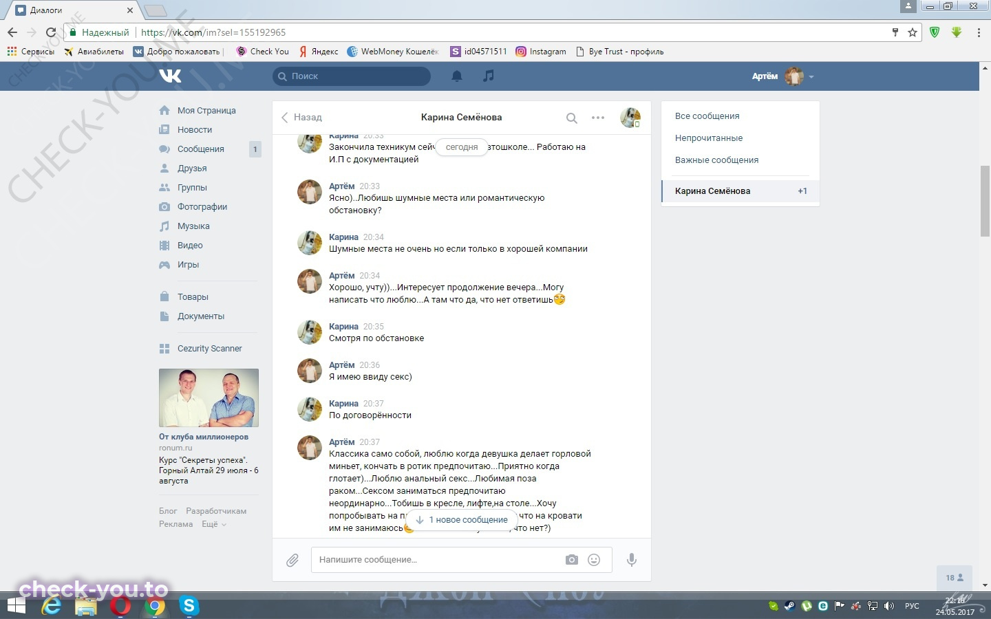Open the Instagram bookmark
This screenshot has height=619, width=991.
[x=541, y=52]
